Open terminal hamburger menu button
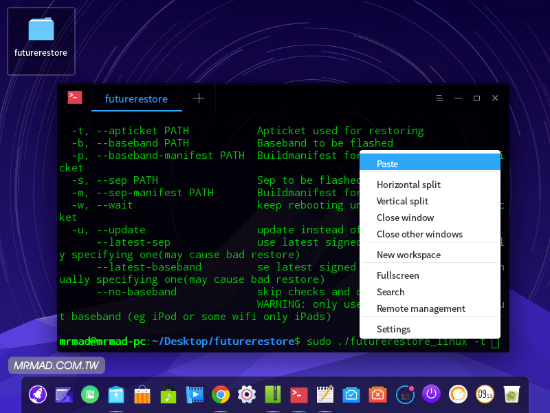This screenshot has width=550, height=413. (439, 98)
